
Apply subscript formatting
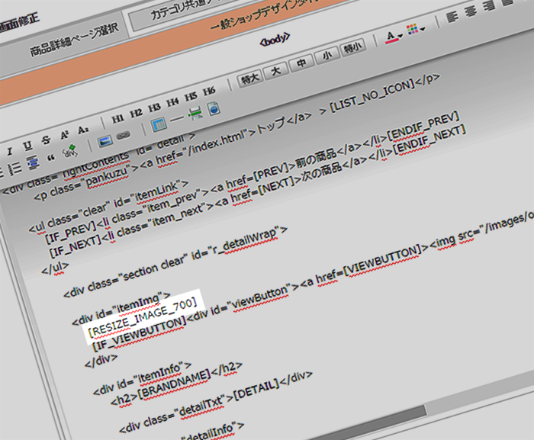(x=83, y=130)
